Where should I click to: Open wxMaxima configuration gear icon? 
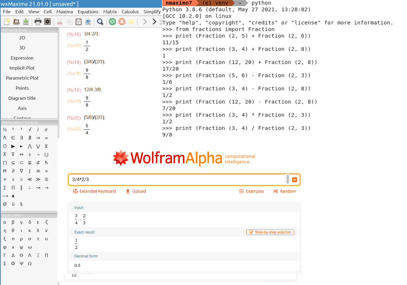47,22
